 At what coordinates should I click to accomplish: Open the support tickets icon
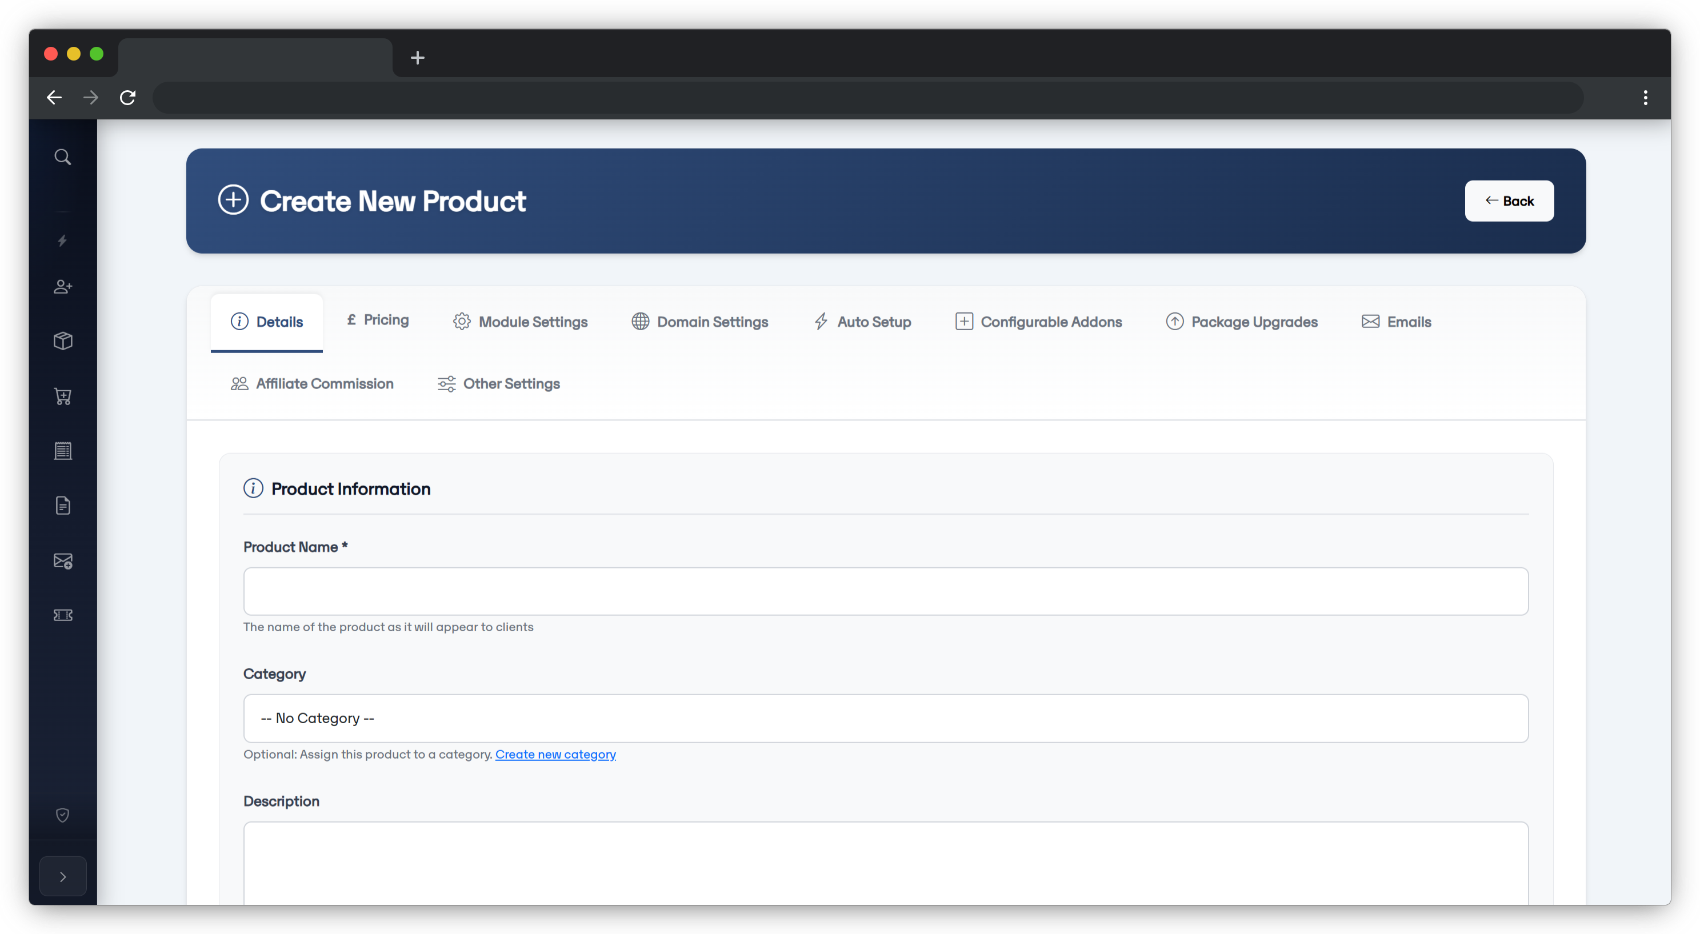63,615
